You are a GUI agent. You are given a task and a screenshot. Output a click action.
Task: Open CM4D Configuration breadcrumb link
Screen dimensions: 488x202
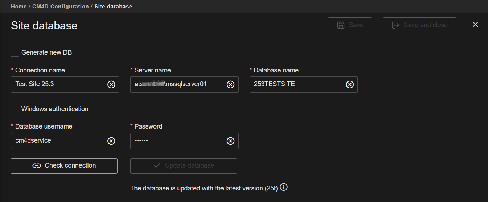coord(61,7)
